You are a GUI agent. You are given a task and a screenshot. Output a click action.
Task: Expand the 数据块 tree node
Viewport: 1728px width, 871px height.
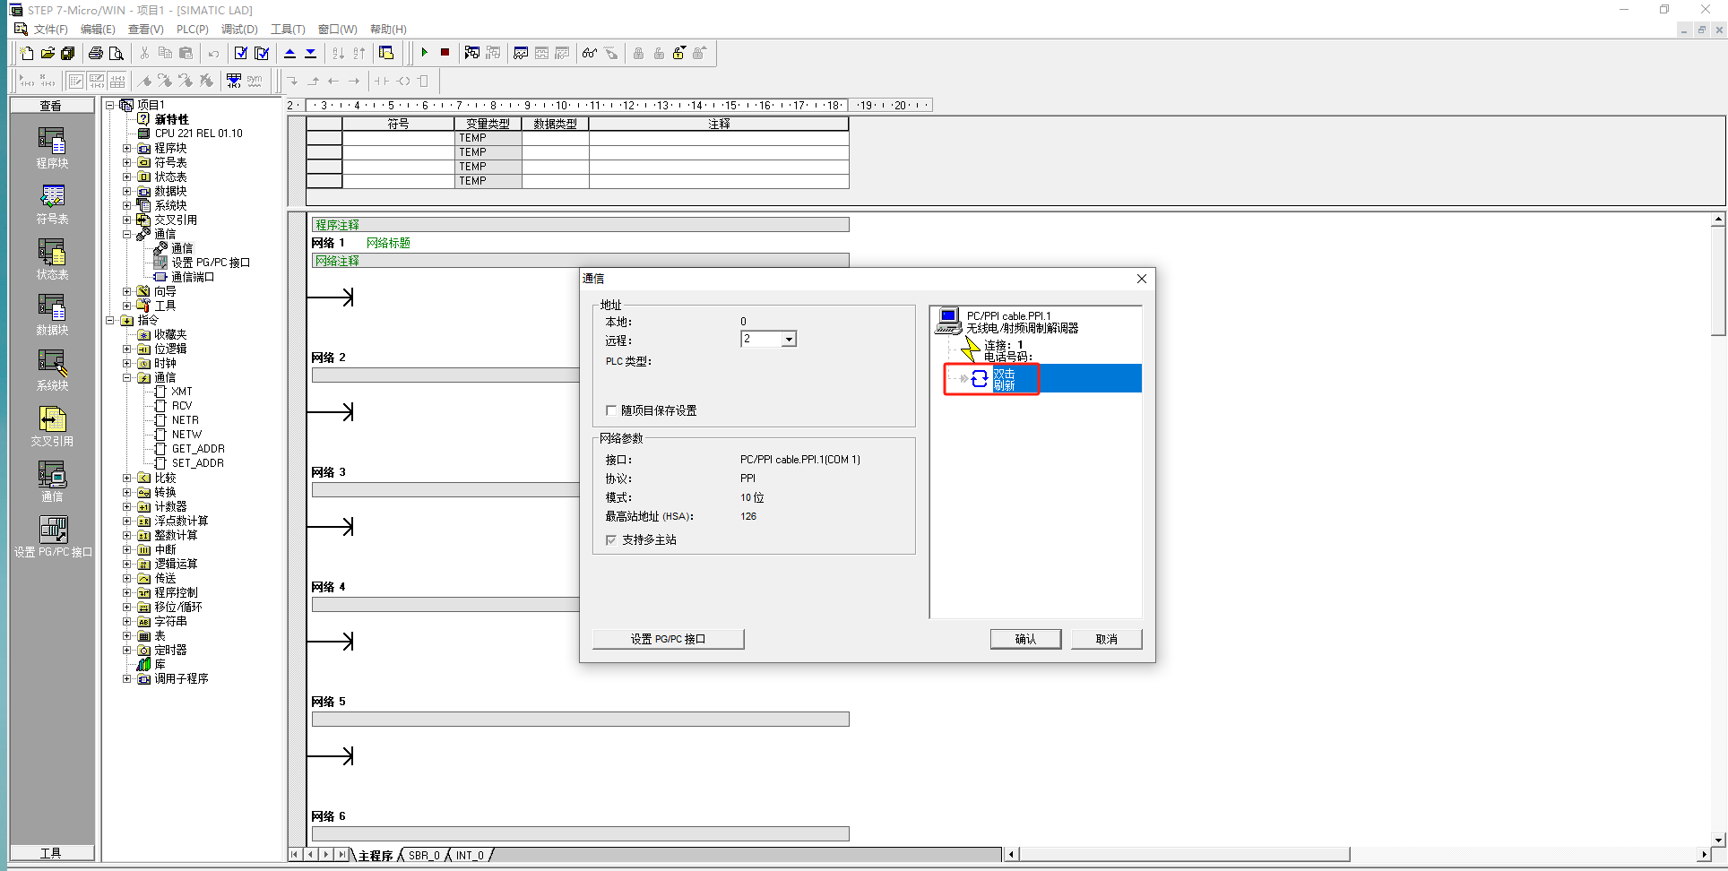127,191
